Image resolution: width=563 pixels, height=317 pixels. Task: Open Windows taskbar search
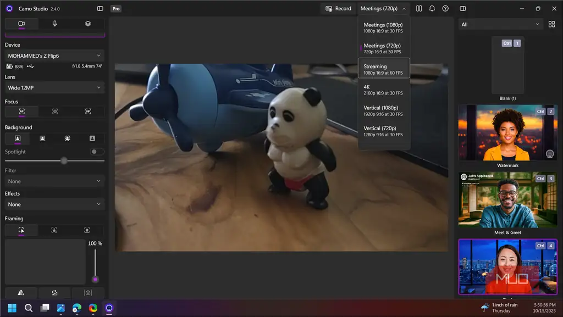coord(29,308)
